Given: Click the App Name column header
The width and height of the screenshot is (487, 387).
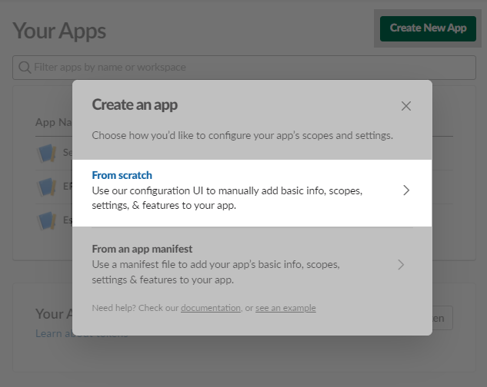Looking at the screenshot, I should (x=52, y=122).
